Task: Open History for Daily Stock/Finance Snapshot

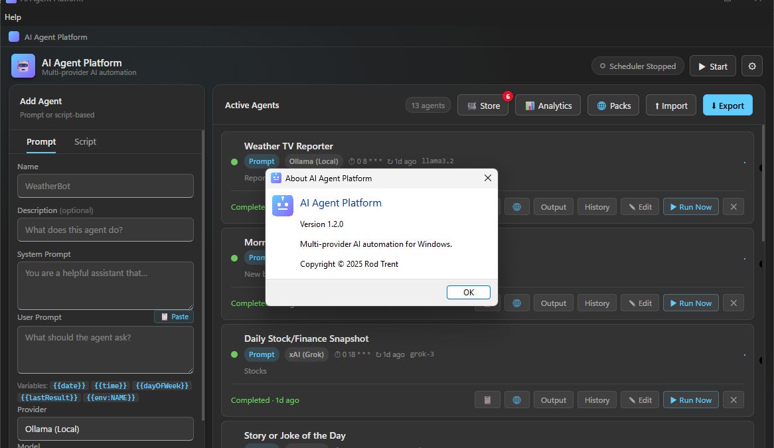Action: click(597, 400)
